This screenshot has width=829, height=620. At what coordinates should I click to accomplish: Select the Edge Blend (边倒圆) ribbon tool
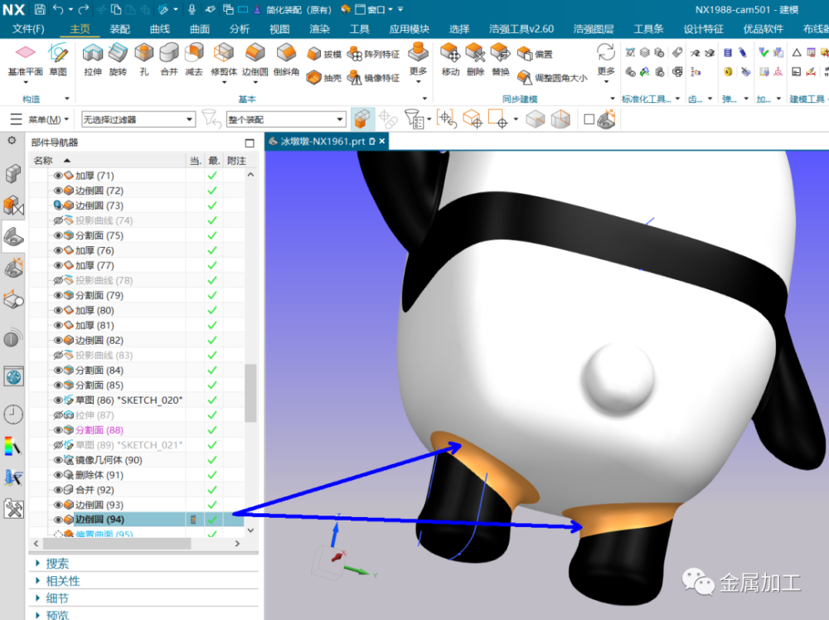pyautogui.click(x=255, y=62)
